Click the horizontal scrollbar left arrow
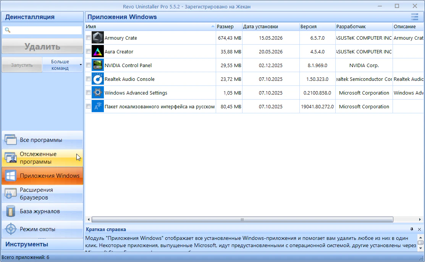 pyautogui.click(x=89, y=220)
